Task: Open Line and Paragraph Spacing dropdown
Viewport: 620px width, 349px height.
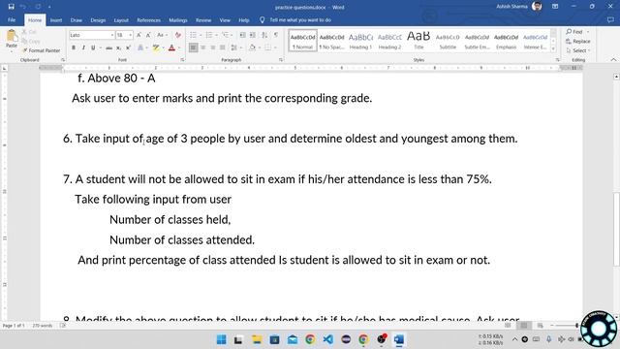Action: pos(235,48)
